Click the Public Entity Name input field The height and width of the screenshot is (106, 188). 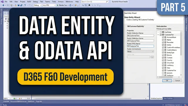[x=140, y=46]
